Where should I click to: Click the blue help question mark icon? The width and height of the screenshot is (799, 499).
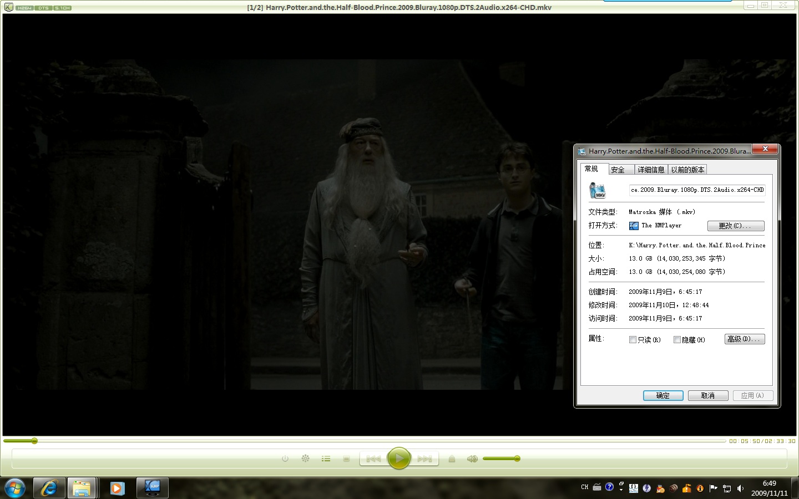(x=609, y=487)
